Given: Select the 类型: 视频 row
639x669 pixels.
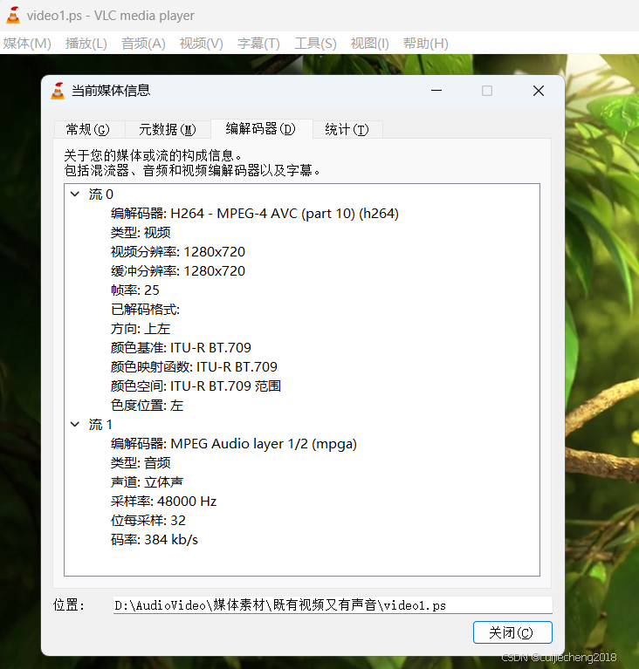Looking at the screenshot, I should pyautogui.click(x=141, y=233).
